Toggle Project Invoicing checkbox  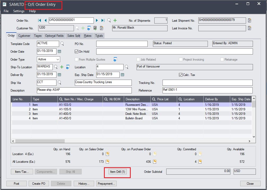pyautogui.click(x=181, y=60)
